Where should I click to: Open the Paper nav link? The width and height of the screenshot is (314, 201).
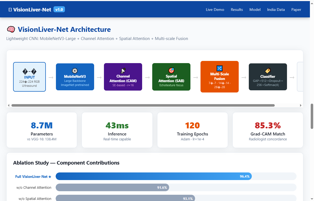click(296, 10)
